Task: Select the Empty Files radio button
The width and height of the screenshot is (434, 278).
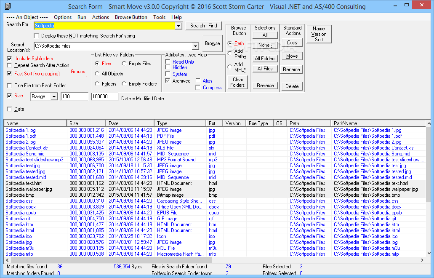Action: pyautogui.click(x=124, y=64)
